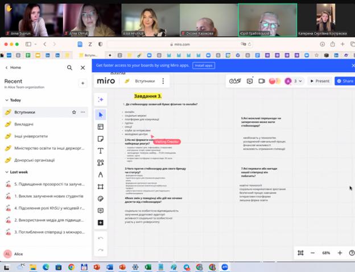This screenshot has height=272, width=355.
Task: Open the timer and activities icon
Action: click(235, 81)
